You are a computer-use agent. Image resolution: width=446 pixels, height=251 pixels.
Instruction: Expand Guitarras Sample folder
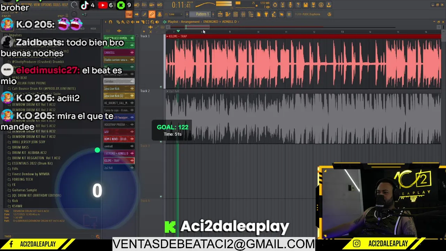pyautogui.click(x=24, y=190)
